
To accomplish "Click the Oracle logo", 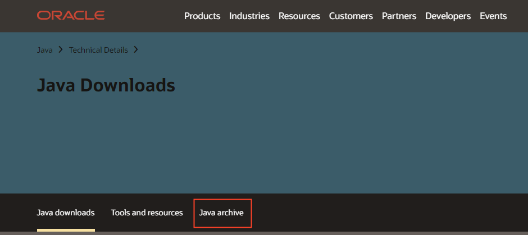I will (x=71, y=16).
